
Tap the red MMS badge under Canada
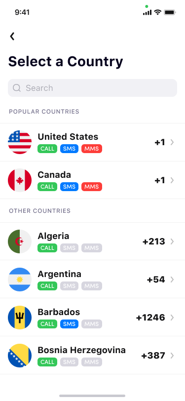tap(92, 187)
